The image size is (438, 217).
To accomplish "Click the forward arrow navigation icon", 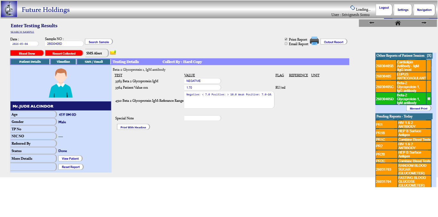I will (x=424, y=23).
